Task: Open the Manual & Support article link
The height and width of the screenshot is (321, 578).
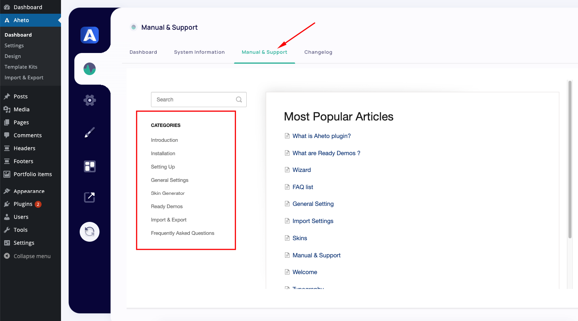Action: click(316, 255)
